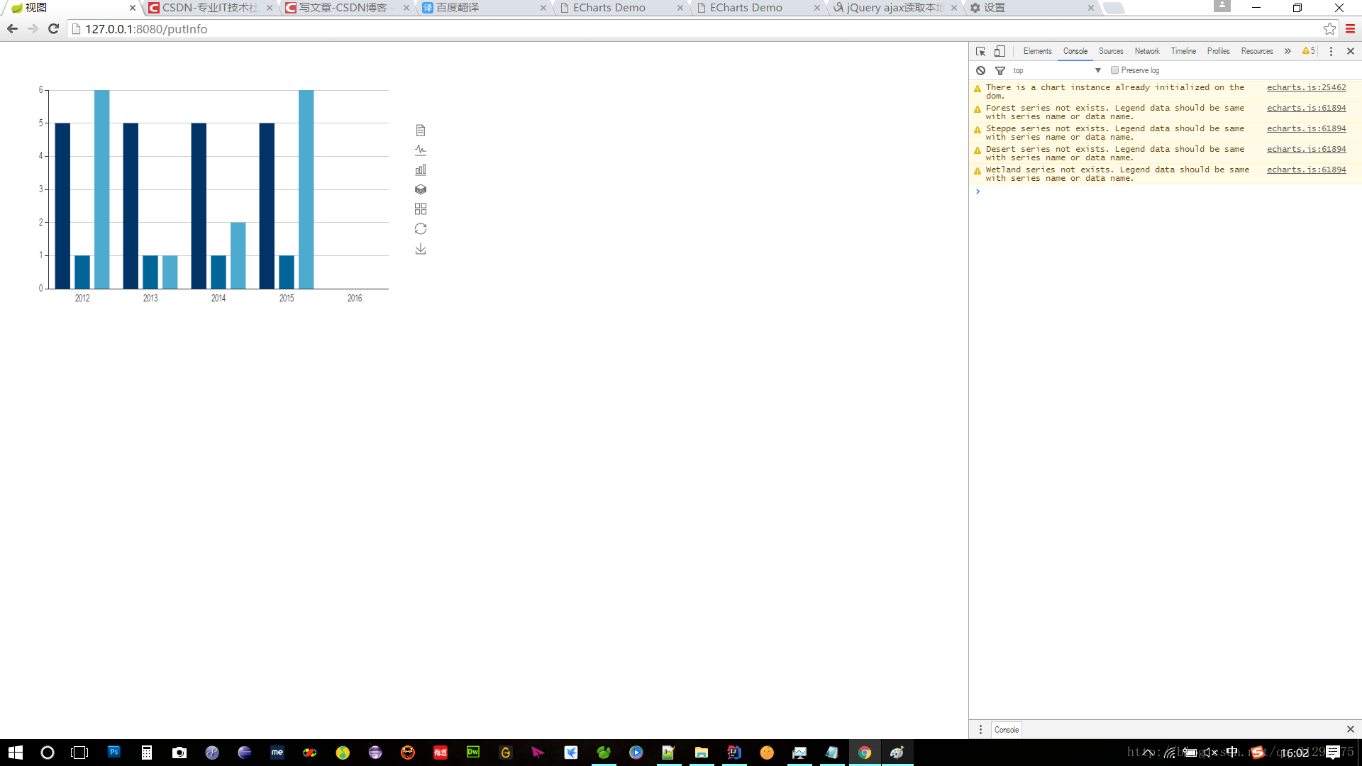This screenshot has height=766, width=1362.
Task: Click the 2014 light blue bar
Action: [238, 255]
